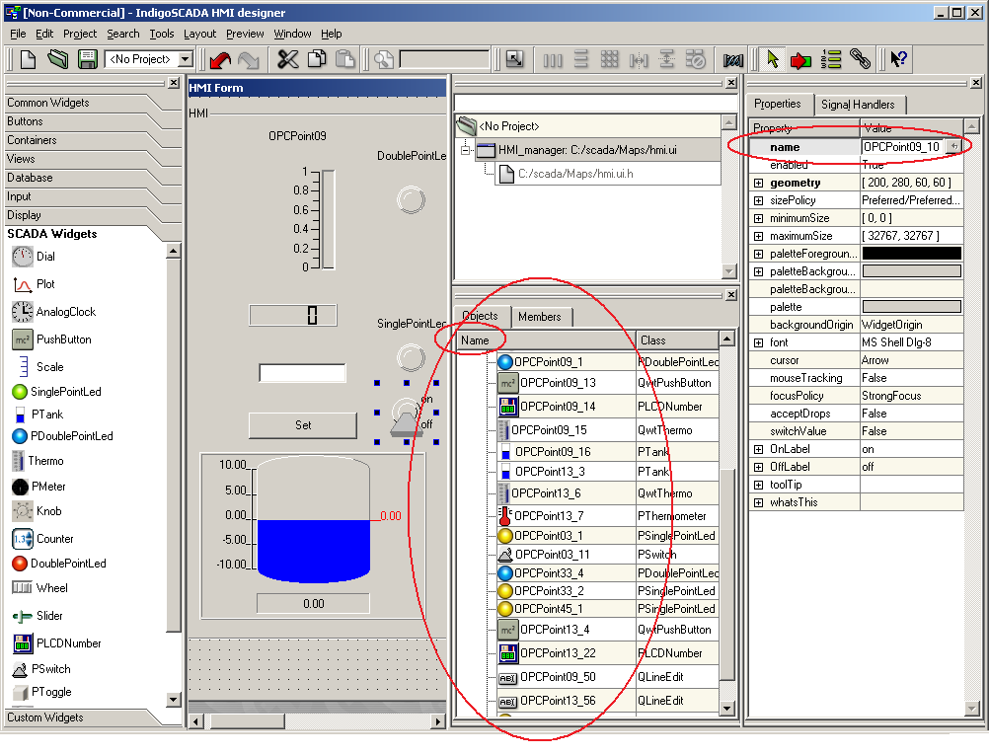Pick the PLCDNumber widget in toolbox

click(x=57, y=643)
